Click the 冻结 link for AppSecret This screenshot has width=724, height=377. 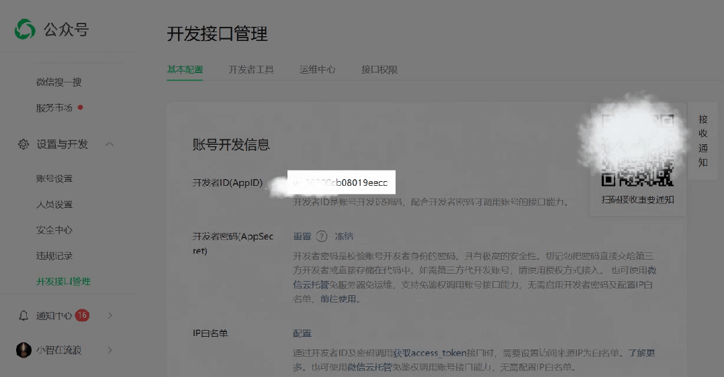click(344, 236)
